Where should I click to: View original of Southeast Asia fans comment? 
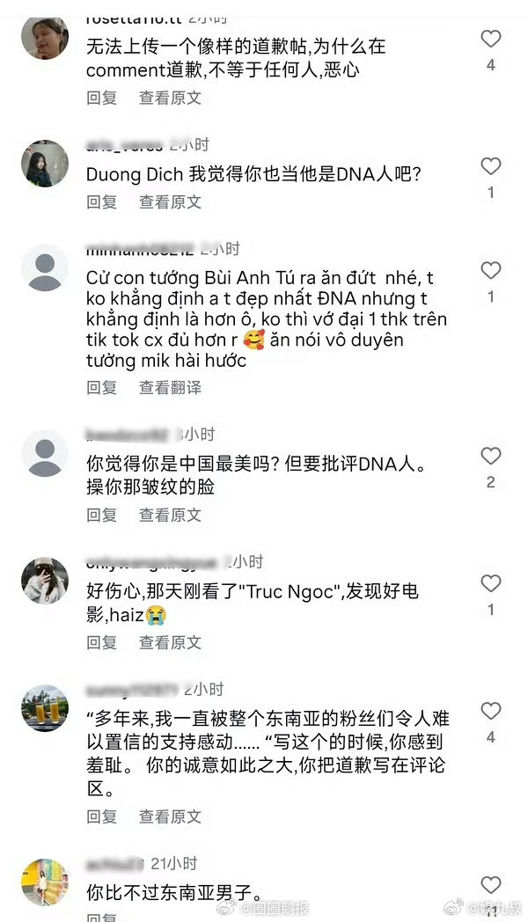[170, 816]
